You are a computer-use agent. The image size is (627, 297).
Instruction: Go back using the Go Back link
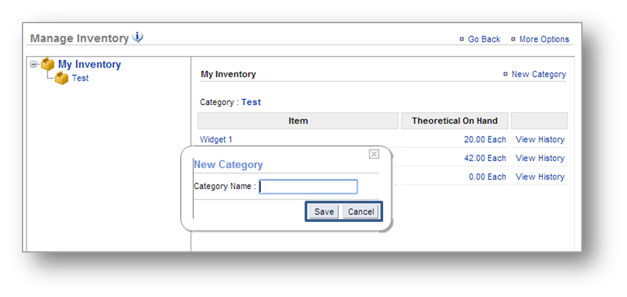[484, 40]
